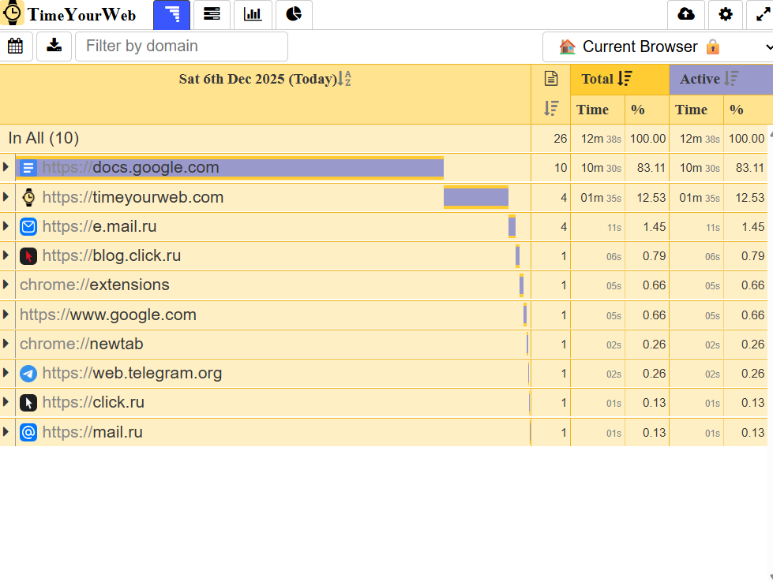
Task: Open the cloud sync icon
Action: pyautogui.click(x=686, y=15)
